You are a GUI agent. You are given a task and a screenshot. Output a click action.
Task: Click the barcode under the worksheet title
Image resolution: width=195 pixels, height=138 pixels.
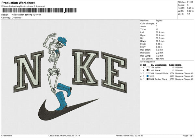pos(39,10)
